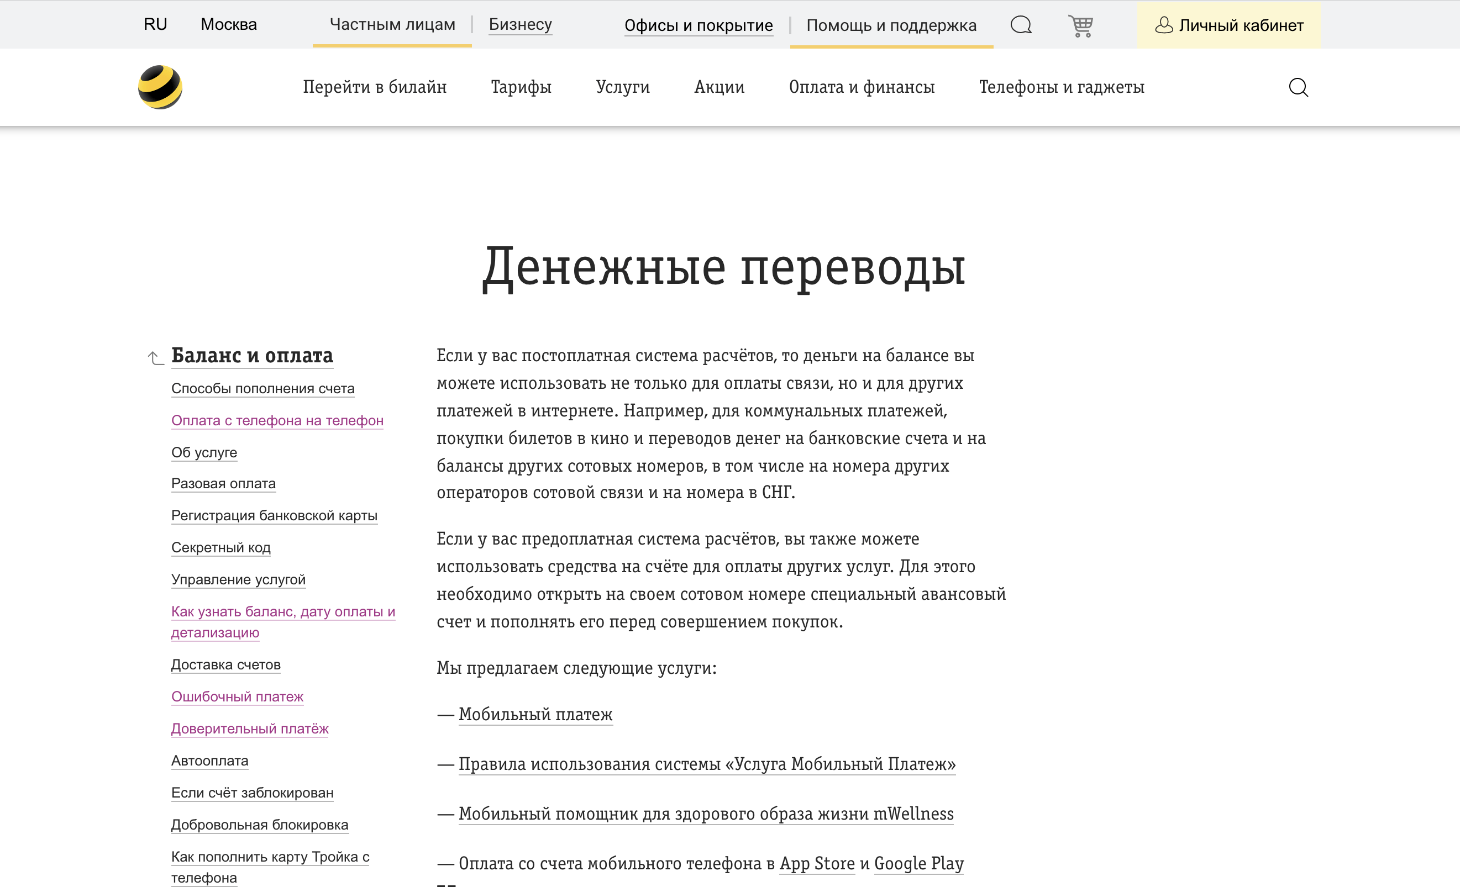The height and width of the screenshot is (887, 1460).
Task: Open Помощь и поддержка
Action: point(891,25)
